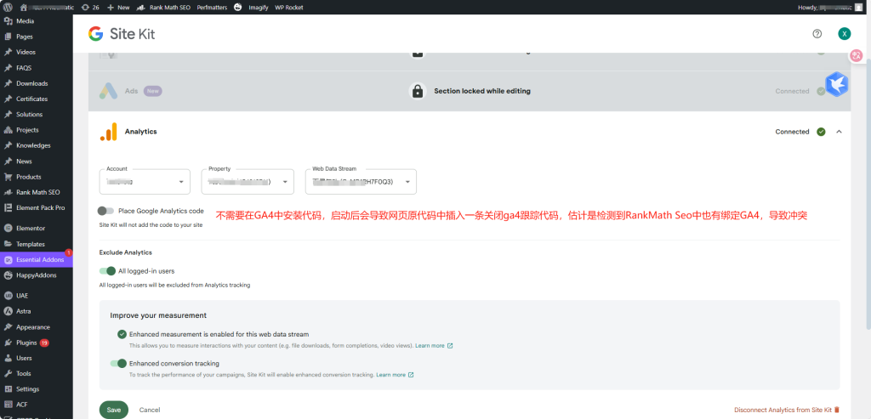The image size is (871, 419).
Task: Open News in the sidebar
Action: (36, 161)
